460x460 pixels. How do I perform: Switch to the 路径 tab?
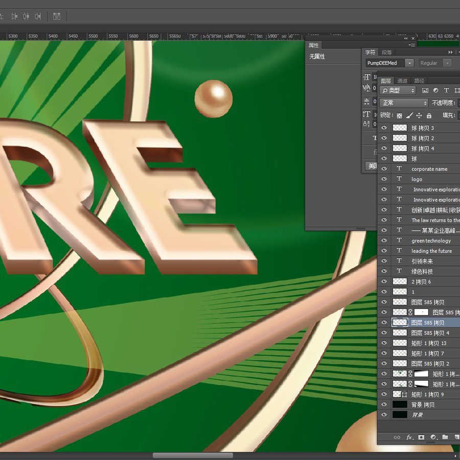[x=419, y=81]
